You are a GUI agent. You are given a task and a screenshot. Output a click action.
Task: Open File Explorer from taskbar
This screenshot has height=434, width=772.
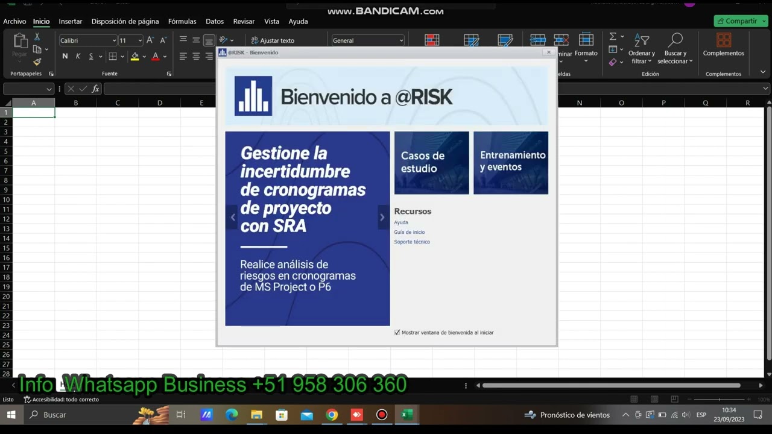coord(256,415)
